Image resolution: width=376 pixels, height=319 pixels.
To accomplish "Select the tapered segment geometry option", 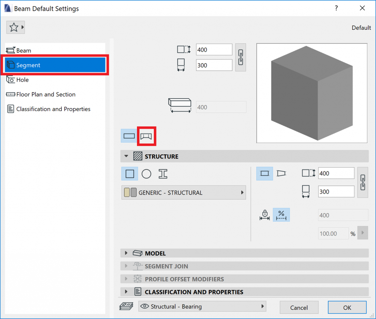I will pos(146,136).
